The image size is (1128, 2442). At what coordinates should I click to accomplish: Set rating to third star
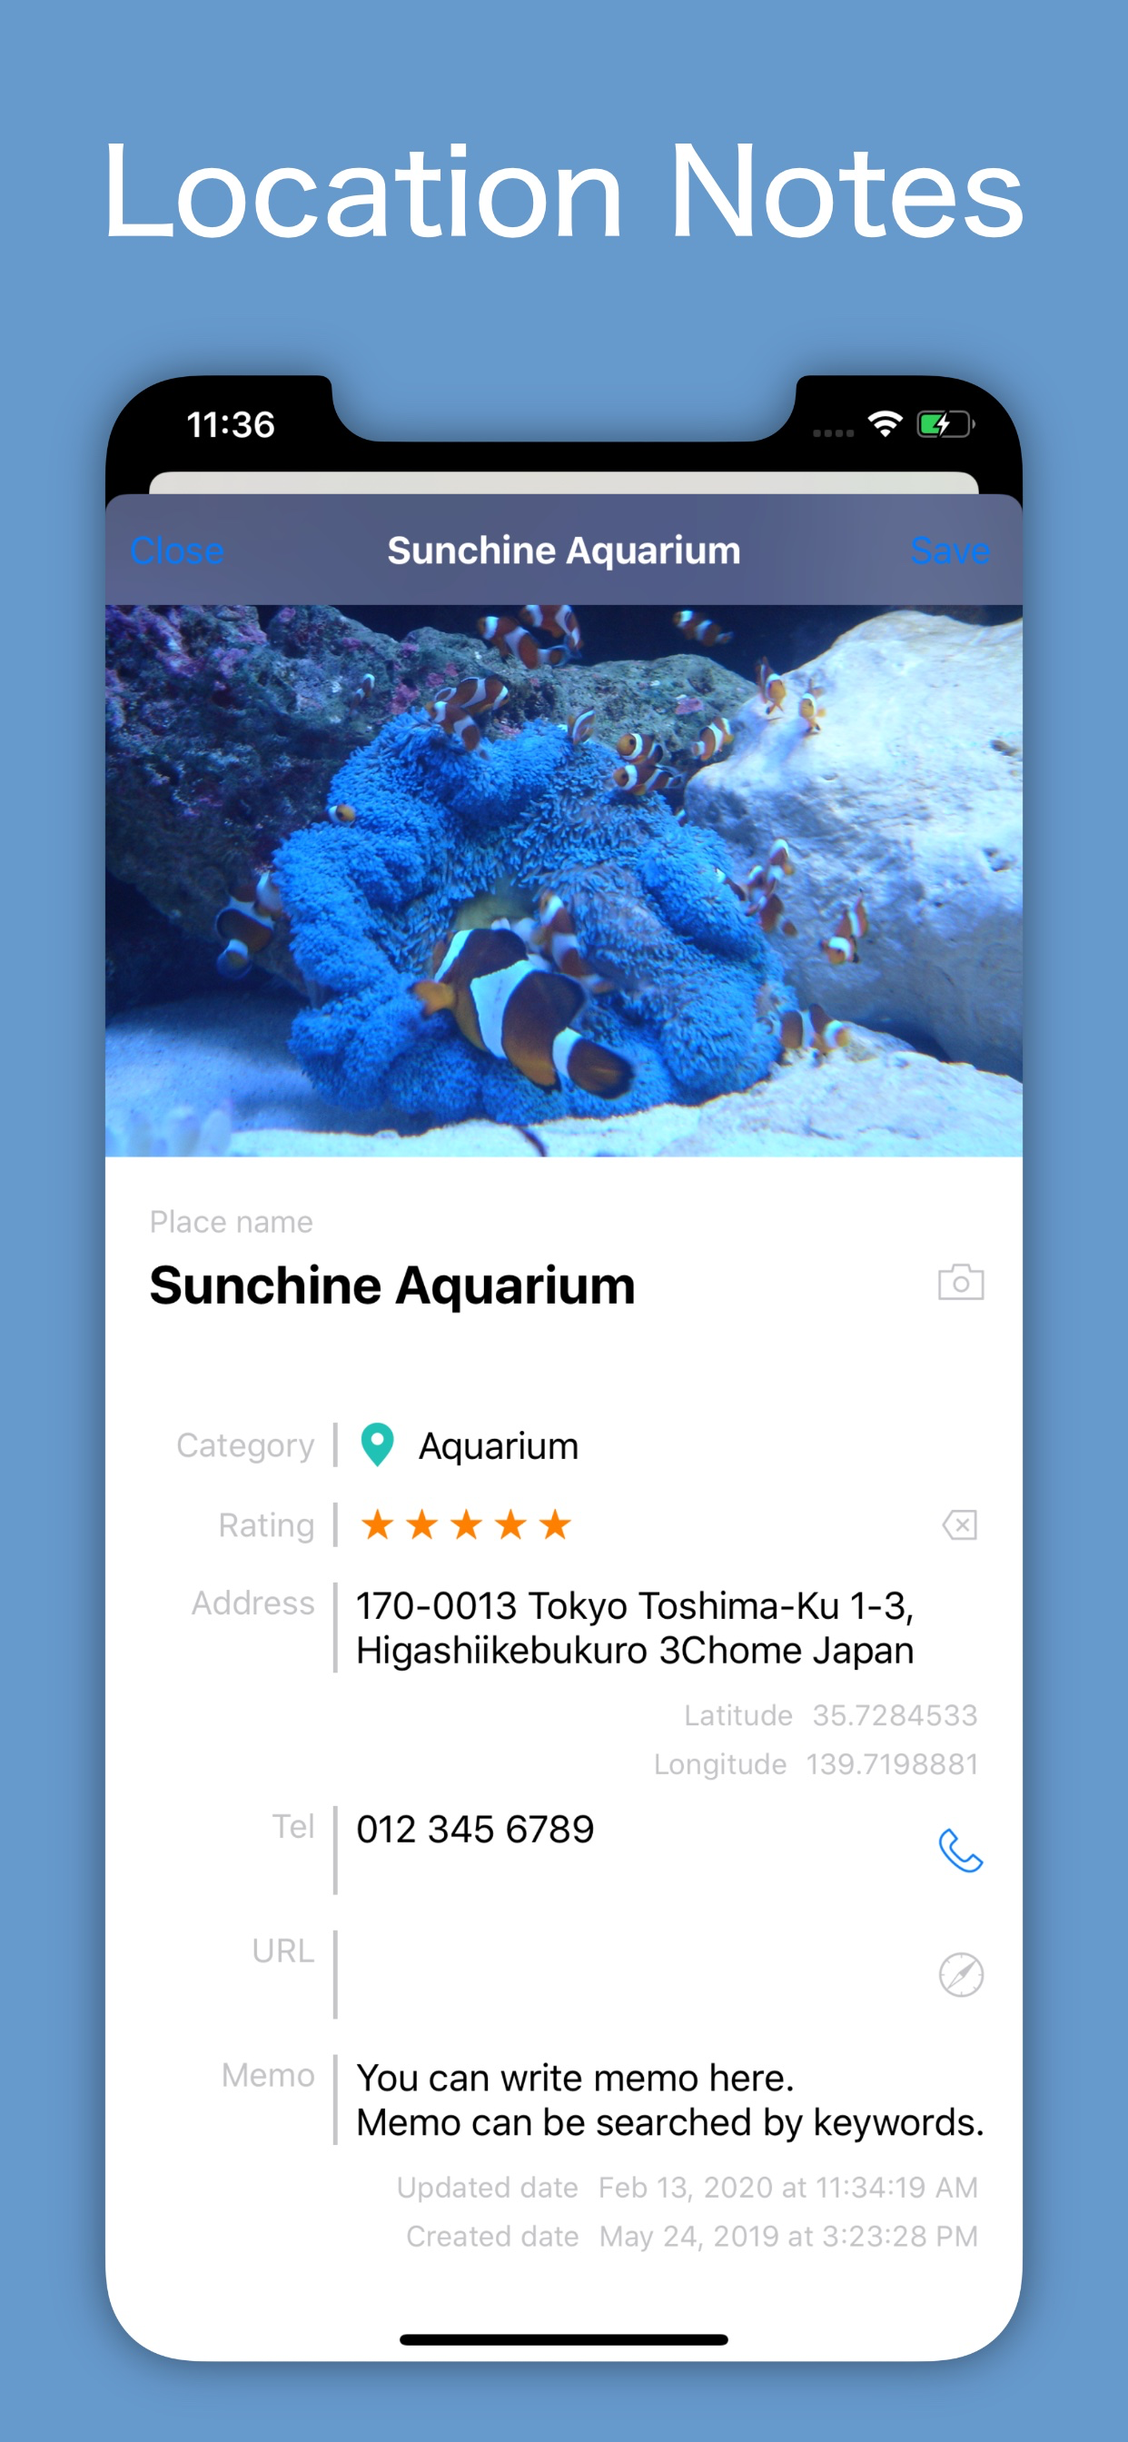point(465,1524)
